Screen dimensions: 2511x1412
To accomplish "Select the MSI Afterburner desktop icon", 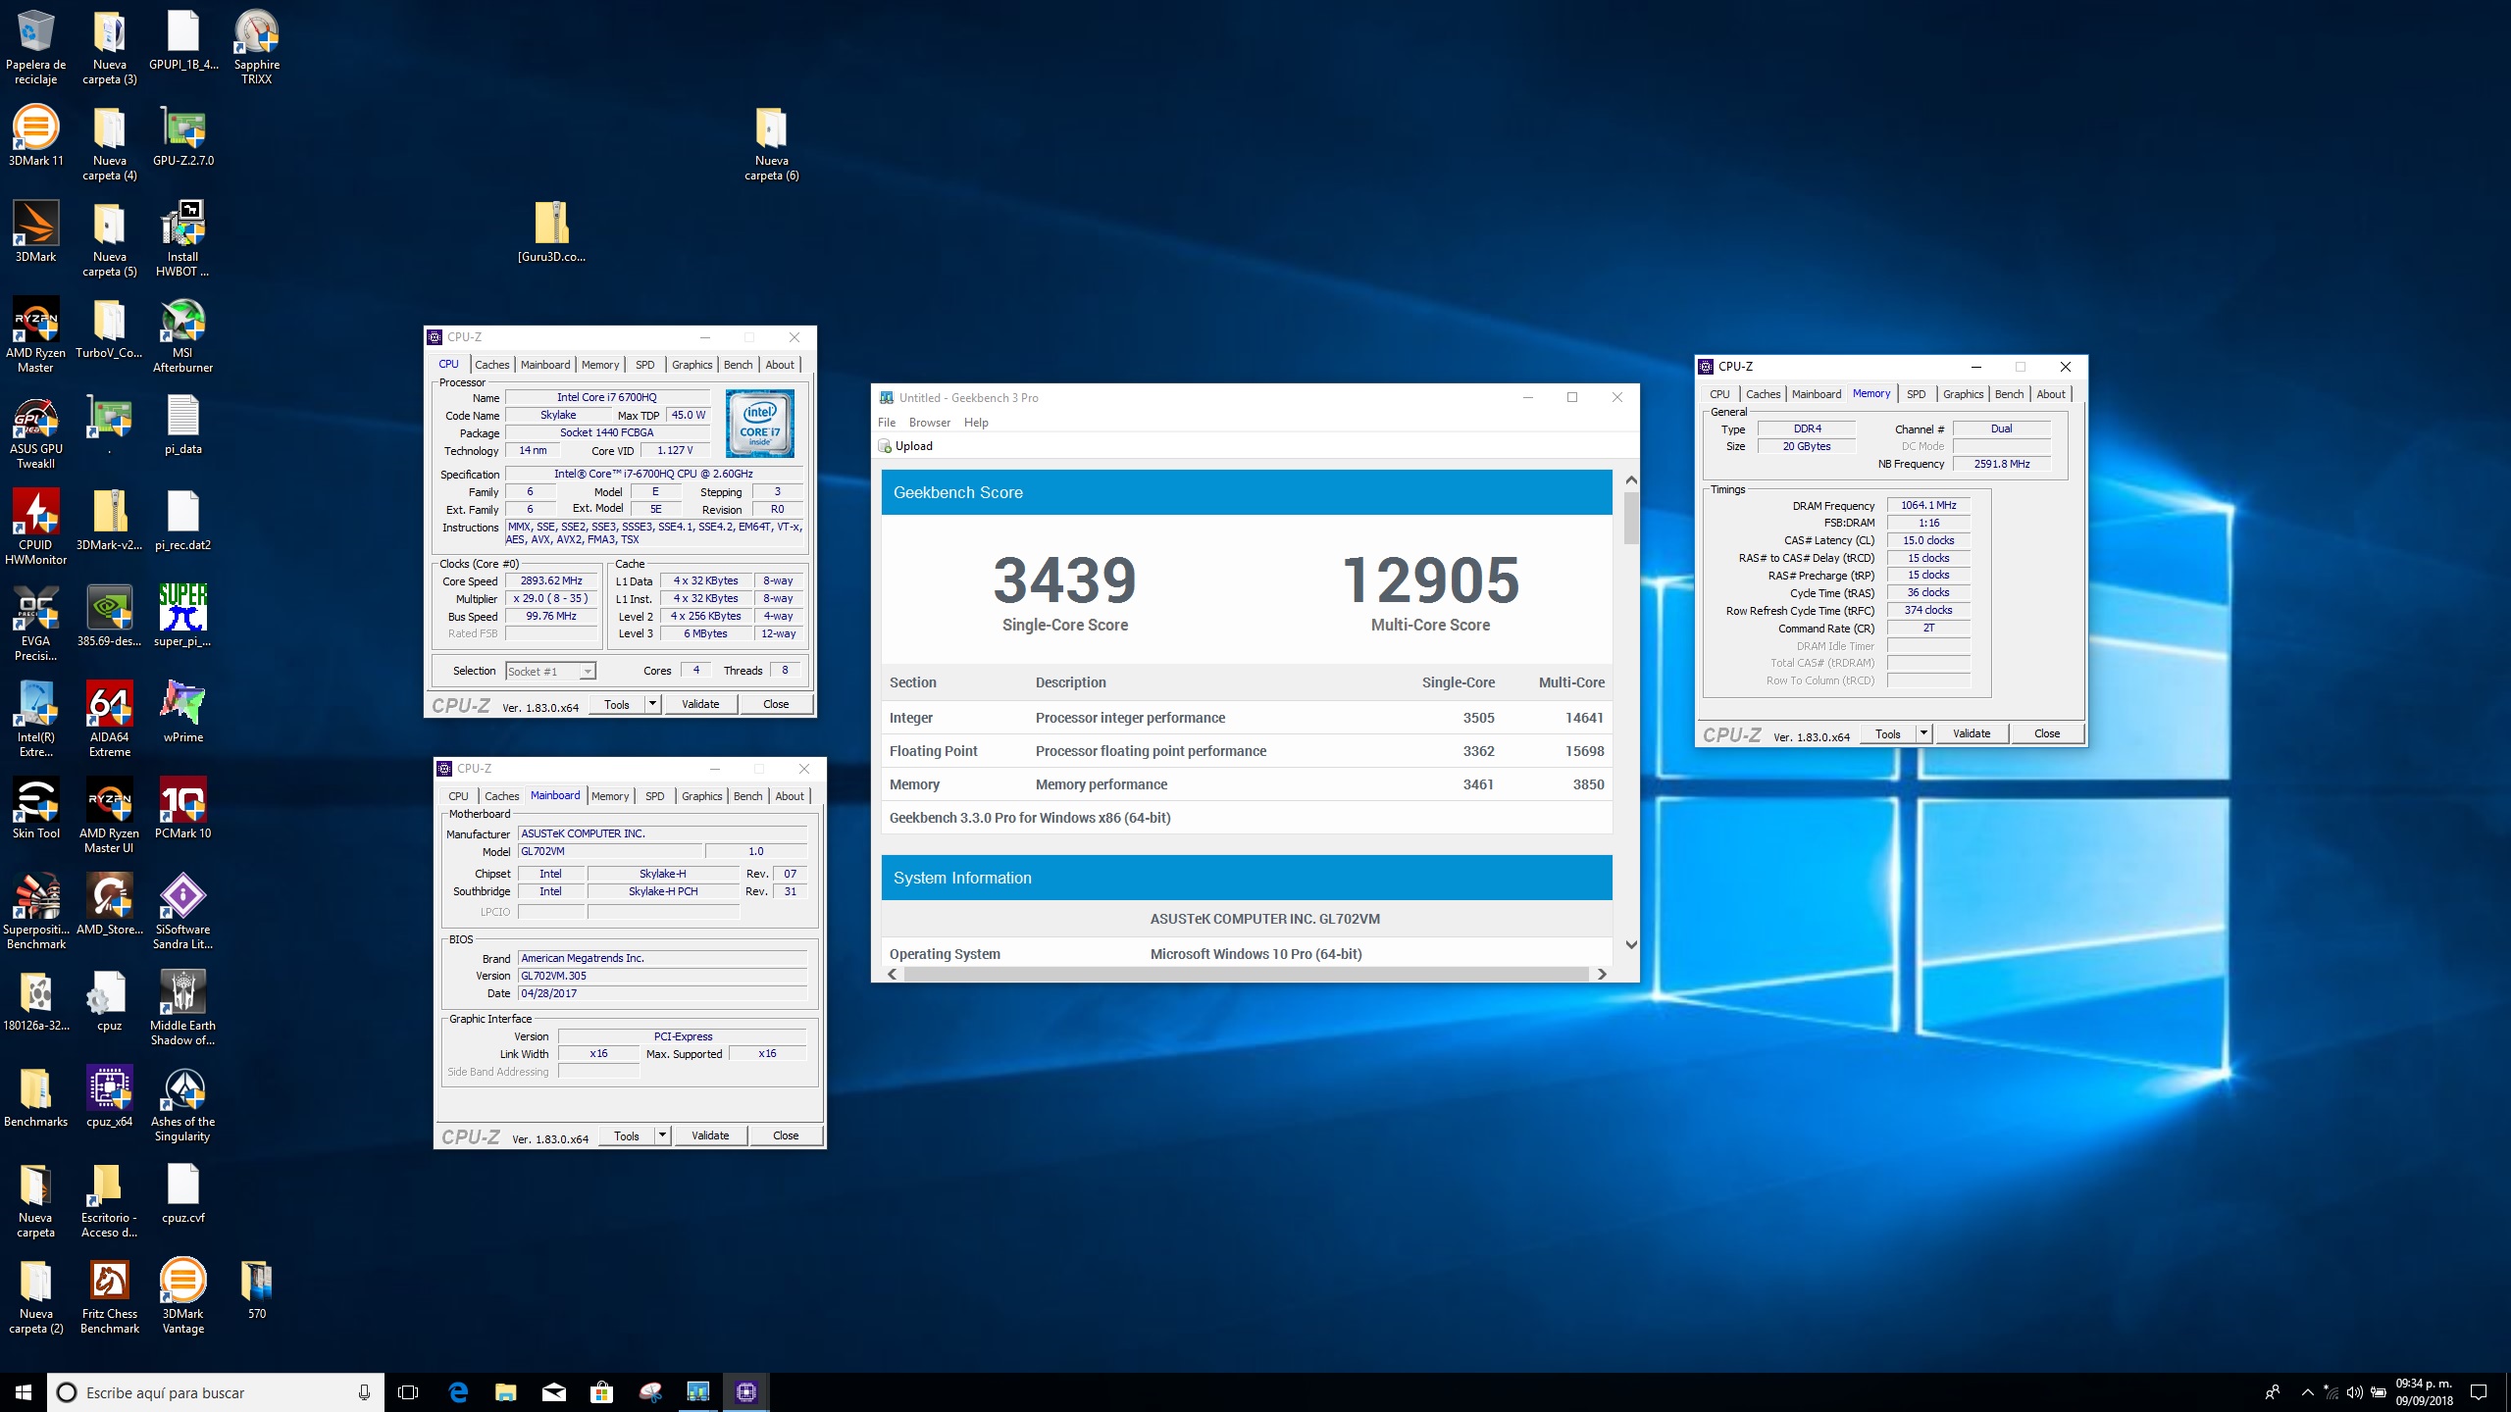I will pyautogui.click(x=182, y=336).
